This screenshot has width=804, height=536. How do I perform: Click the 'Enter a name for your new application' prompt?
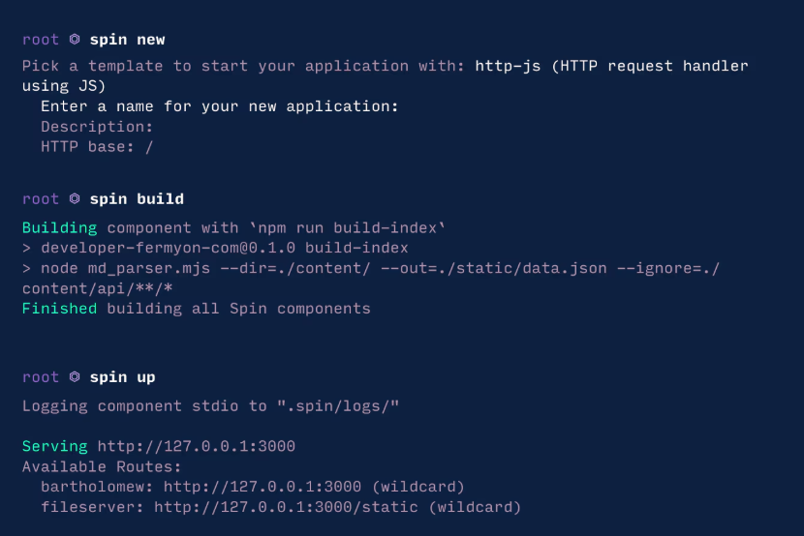[220, 106]
